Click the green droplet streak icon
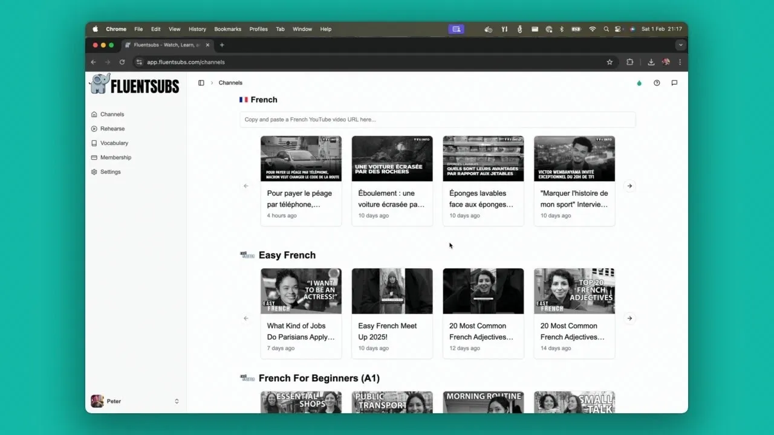The height and width of the screenshot is (435, 774). (639, 83)
